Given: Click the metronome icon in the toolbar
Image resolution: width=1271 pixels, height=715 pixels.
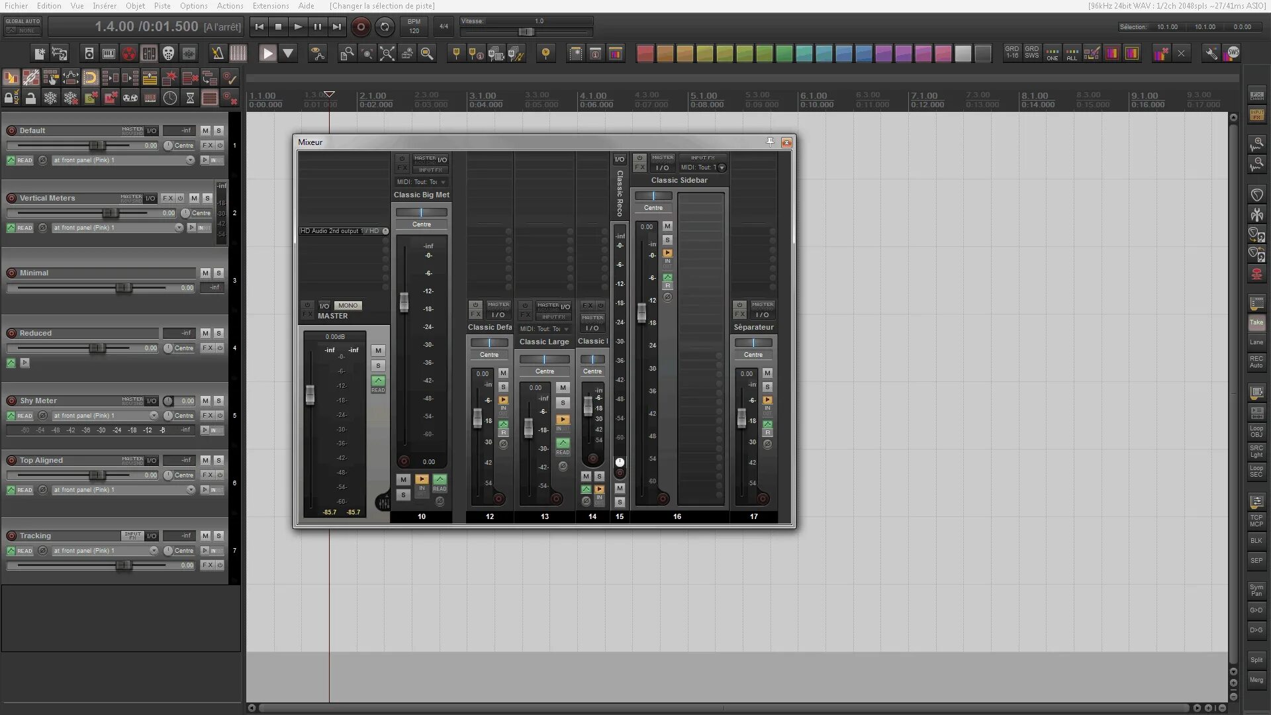Looking at the screenshot, I should click(218, 54).
